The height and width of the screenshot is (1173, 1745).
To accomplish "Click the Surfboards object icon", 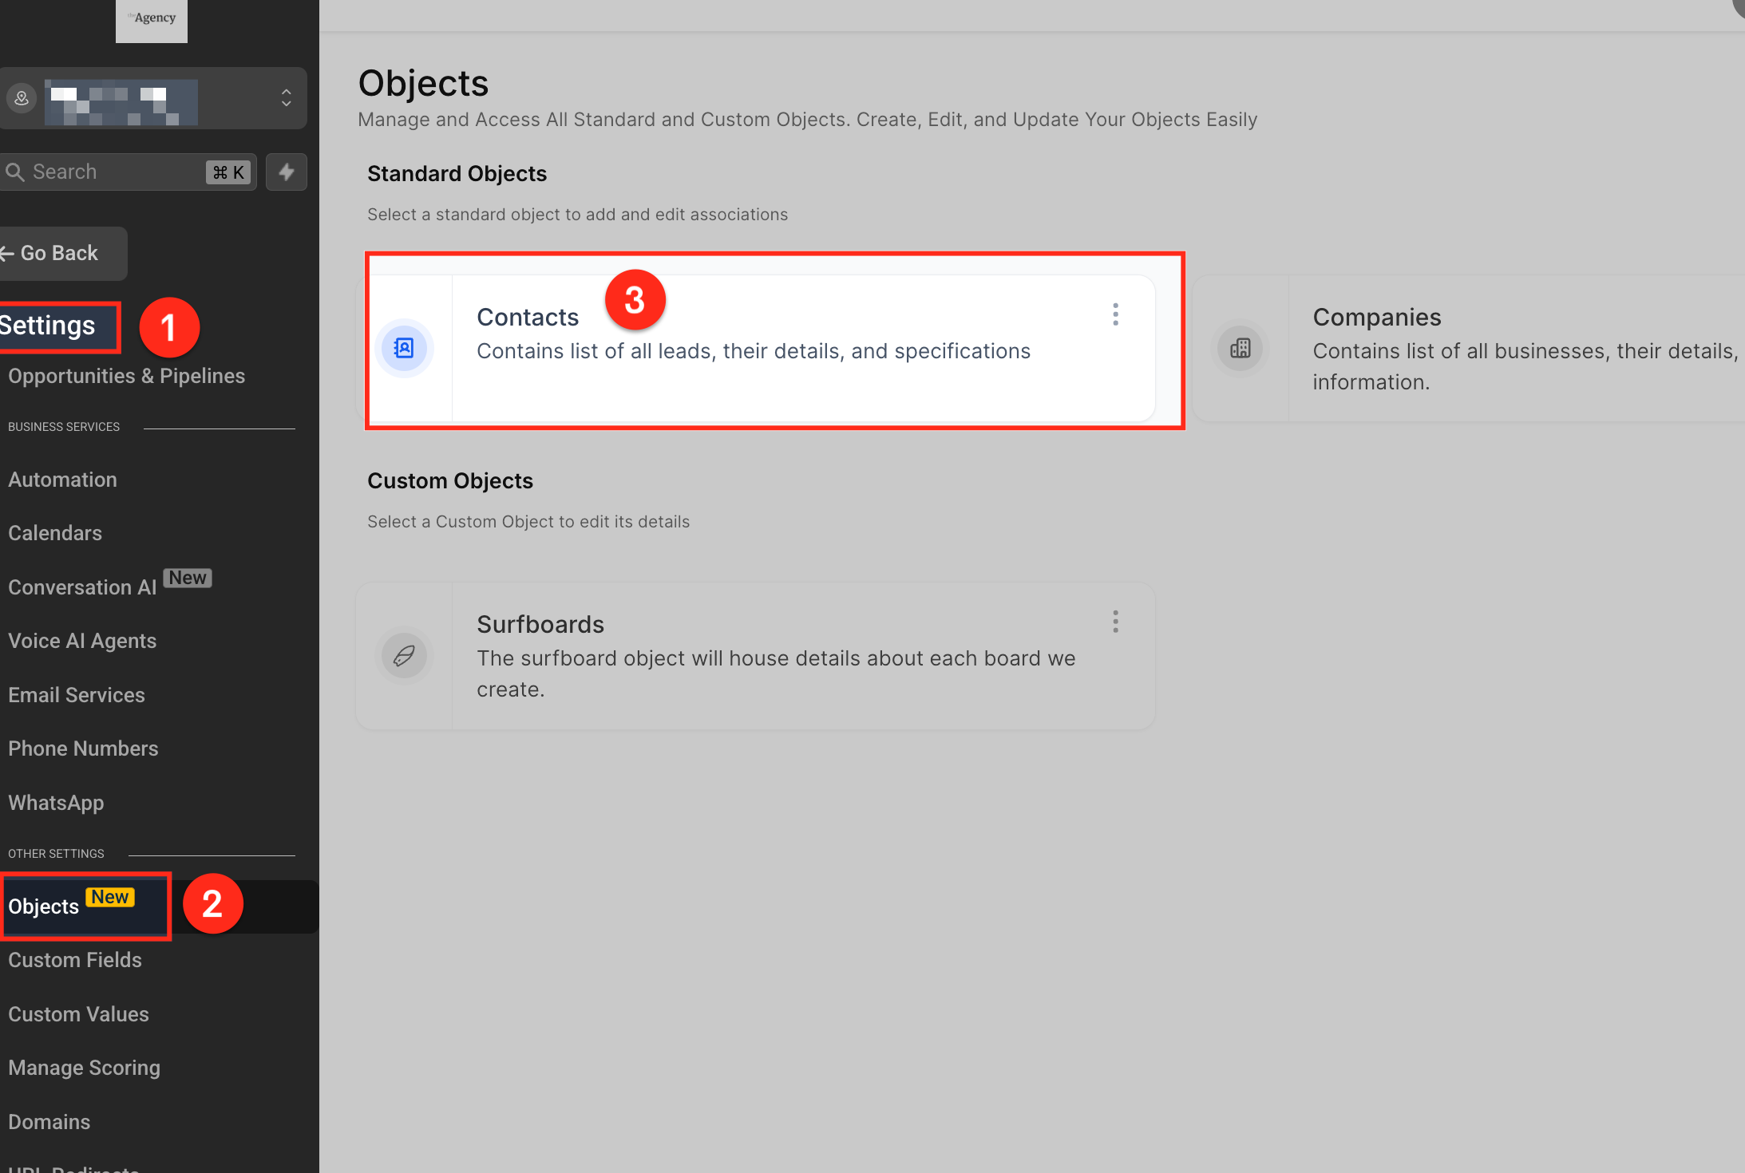I will point(404,656).
